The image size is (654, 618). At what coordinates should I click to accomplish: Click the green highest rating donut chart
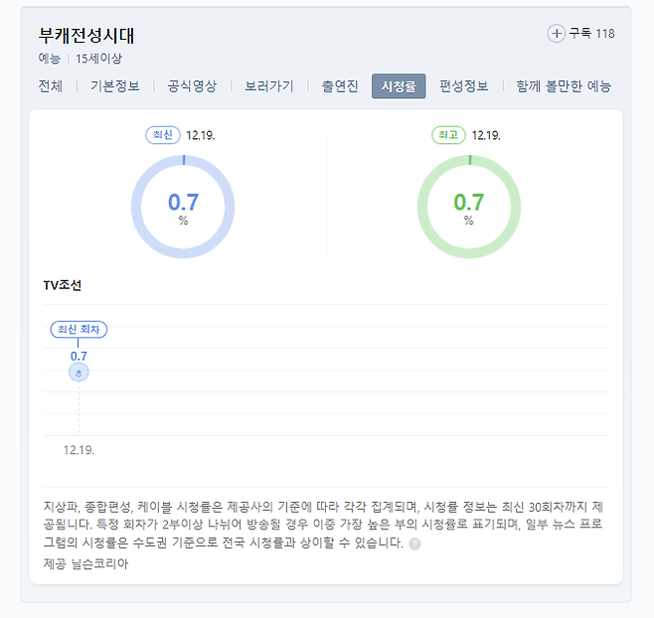468,207
